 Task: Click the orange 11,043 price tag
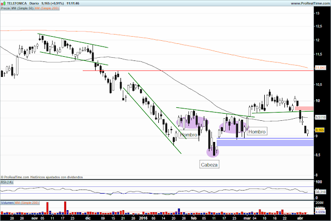pos(321,68)
